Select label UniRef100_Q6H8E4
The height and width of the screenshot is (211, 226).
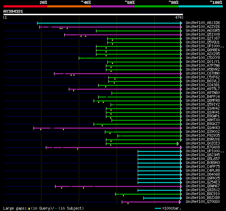[x=203, y=50]
